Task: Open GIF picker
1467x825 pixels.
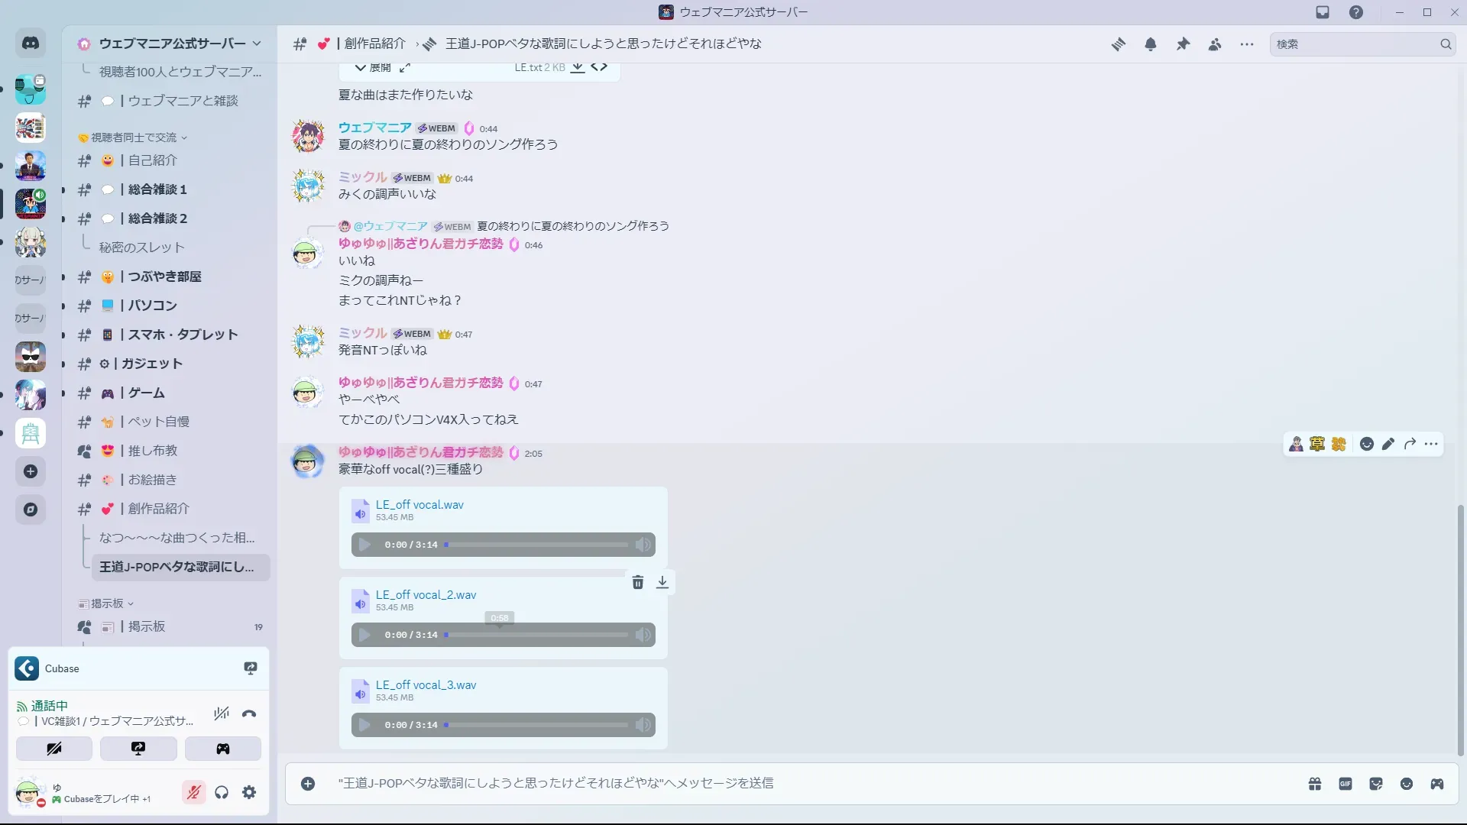Action: point(1346,784)
